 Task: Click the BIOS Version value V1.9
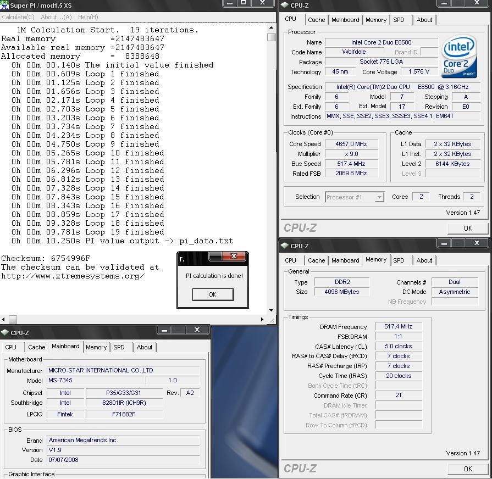tap(123, 450)
